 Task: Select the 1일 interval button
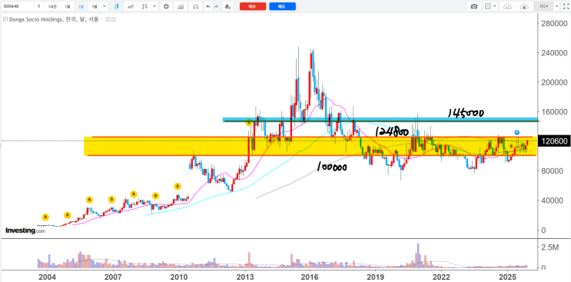67,6
